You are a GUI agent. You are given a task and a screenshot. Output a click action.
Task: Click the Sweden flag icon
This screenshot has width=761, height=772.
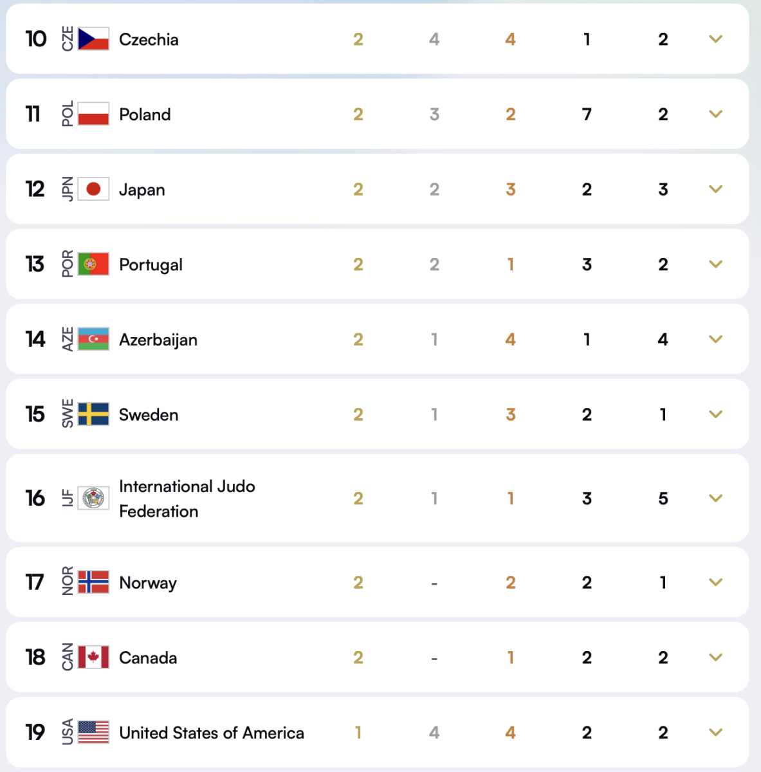pyautogui.click(x=93, y=414)
